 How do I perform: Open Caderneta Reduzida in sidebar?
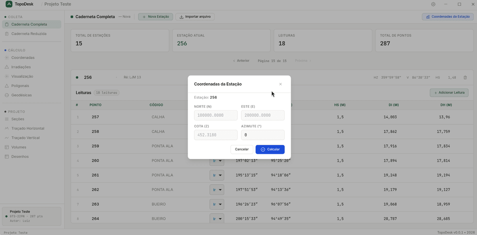click(31, 34)
